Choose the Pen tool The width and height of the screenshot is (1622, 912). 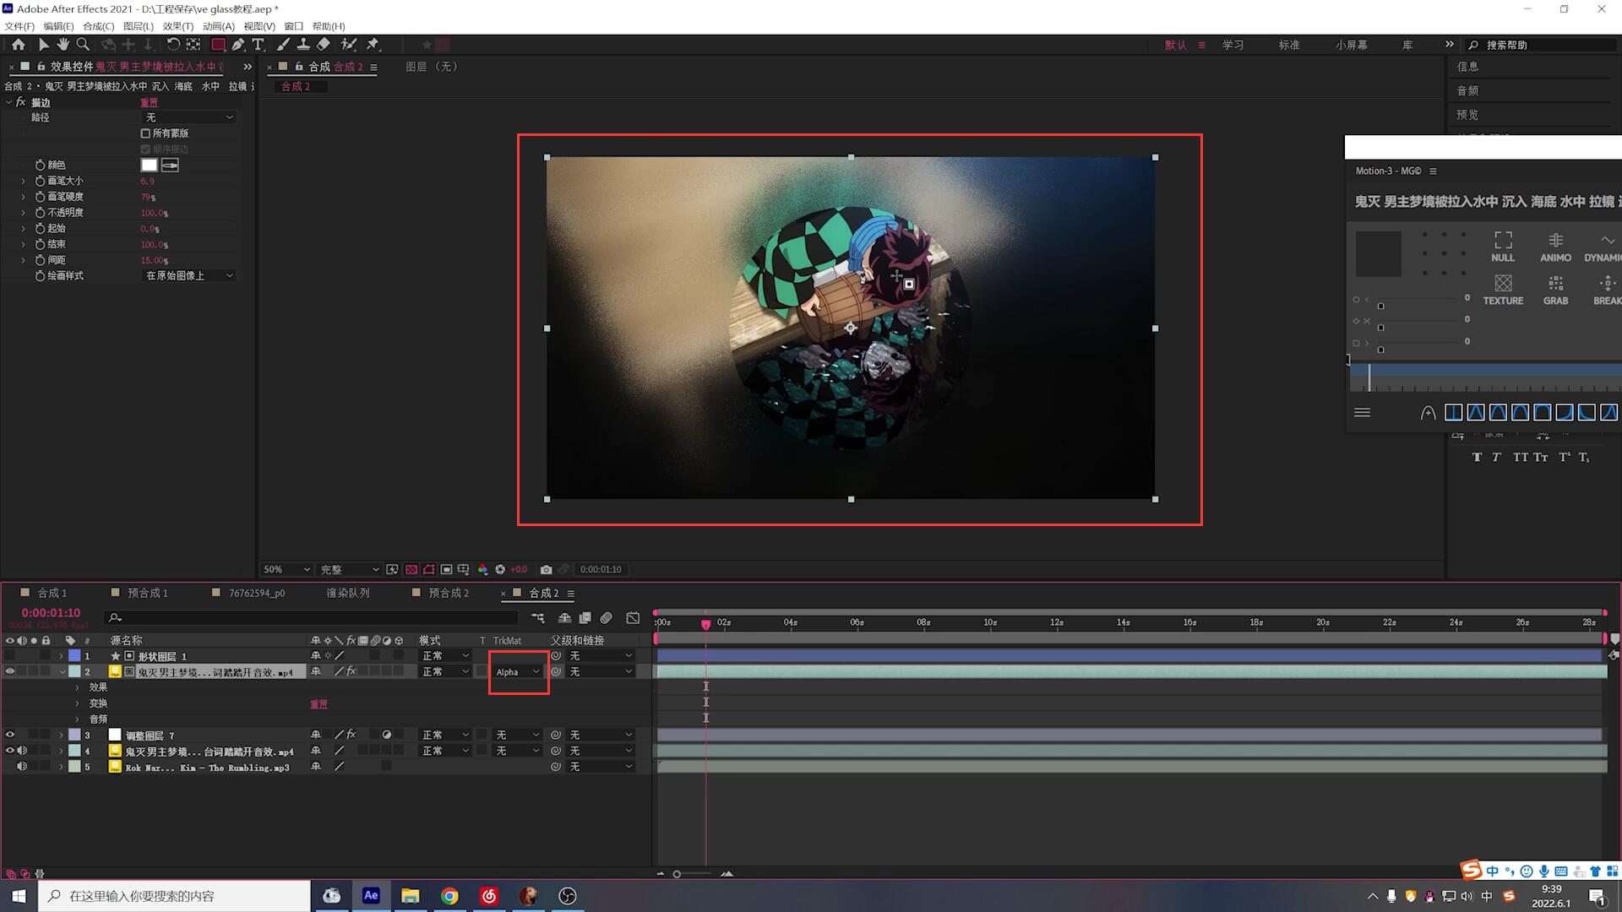pyautogui.click(x=238, y=45)
